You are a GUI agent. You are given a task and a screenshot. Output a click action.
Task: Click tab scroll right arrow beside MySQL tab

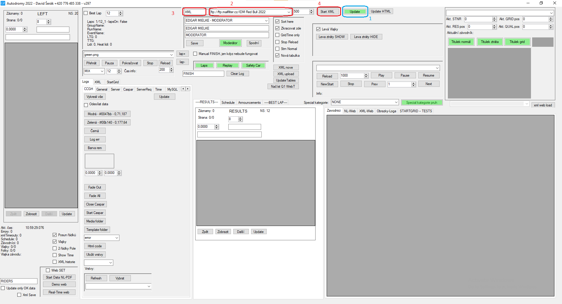click(x=188, y=89)
